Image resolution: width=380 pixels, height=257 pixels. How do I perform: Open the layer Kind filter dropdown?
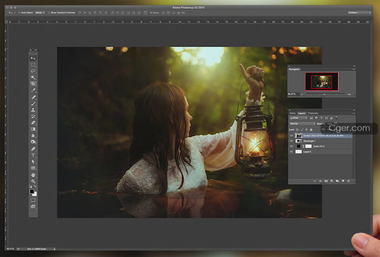[x=299, y=118]
